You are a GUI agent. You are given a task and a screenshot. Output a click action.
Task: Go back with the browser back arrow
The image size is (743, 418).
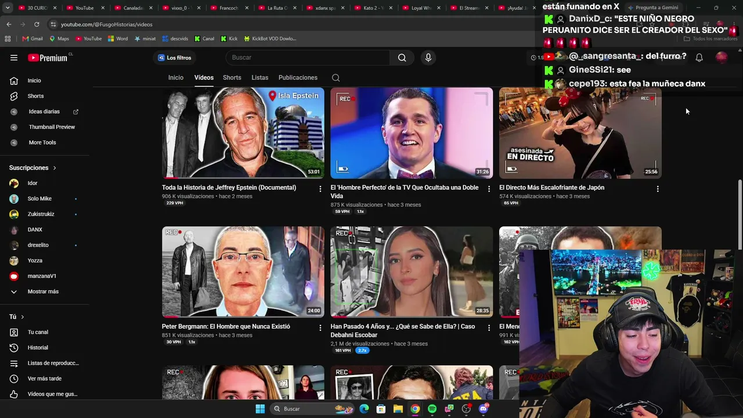click(9, 24)
